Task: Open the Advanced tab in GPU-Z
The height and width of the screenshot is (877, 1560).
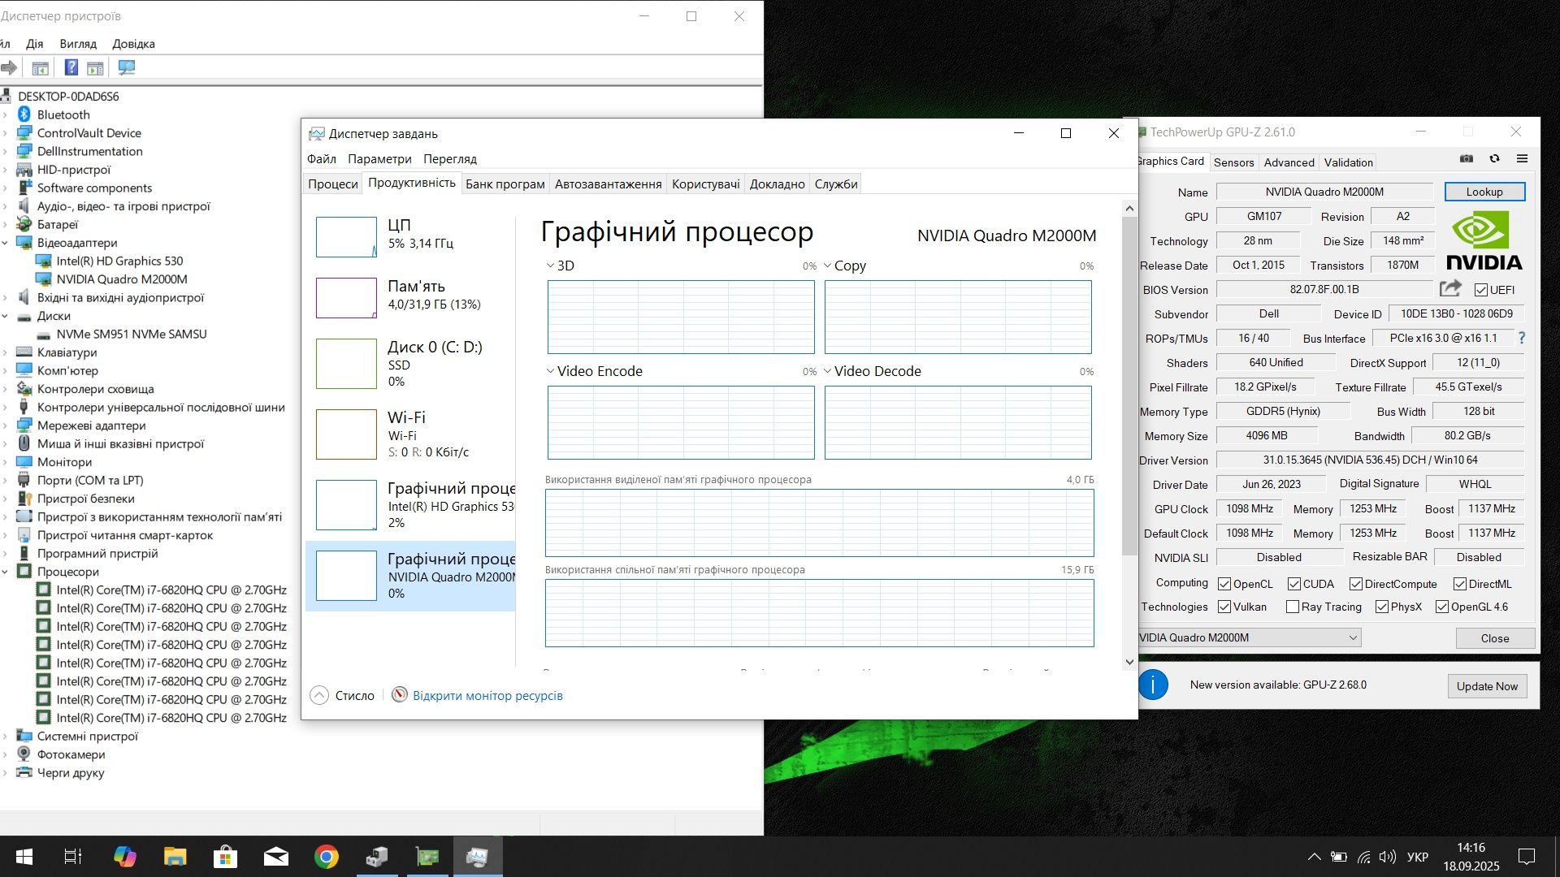Action: tap(1289, 162)
